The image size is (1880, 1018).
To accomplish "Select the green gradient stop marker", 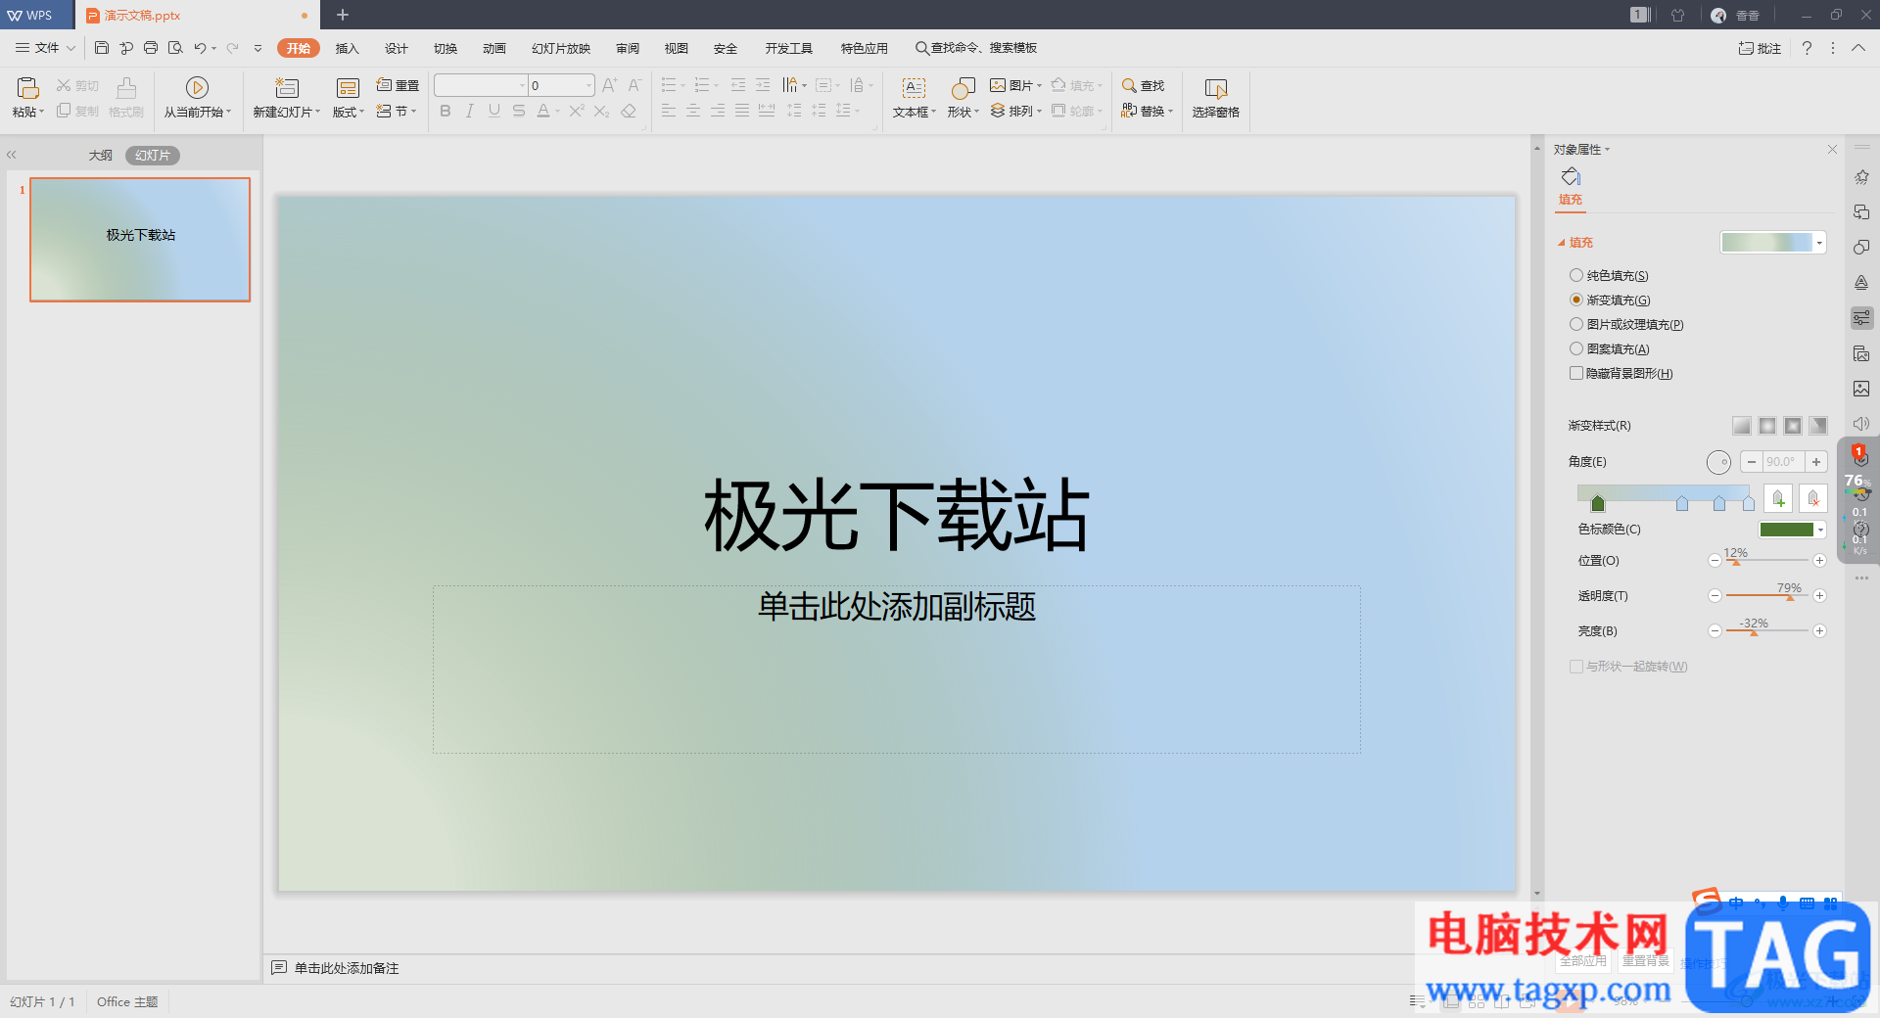I will (1598, 503).
